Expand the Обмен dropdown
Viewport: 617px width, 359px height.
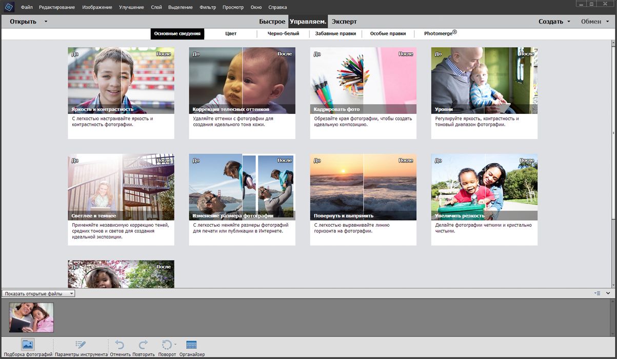coord(595,22)
